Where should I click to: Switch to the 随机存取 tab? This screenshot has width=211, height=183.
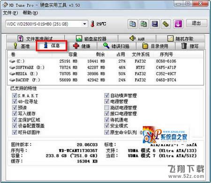[181, 38]
